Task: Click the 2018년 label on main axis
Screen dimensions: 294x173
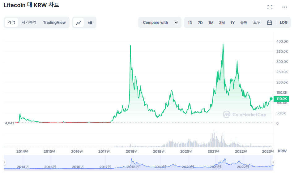Action: [x=131, y=151]
